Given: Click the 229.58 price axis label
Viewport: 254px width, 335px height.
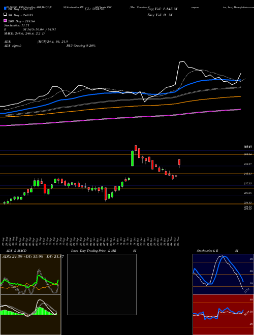Looking at the screenshot, I should point(248,193).
